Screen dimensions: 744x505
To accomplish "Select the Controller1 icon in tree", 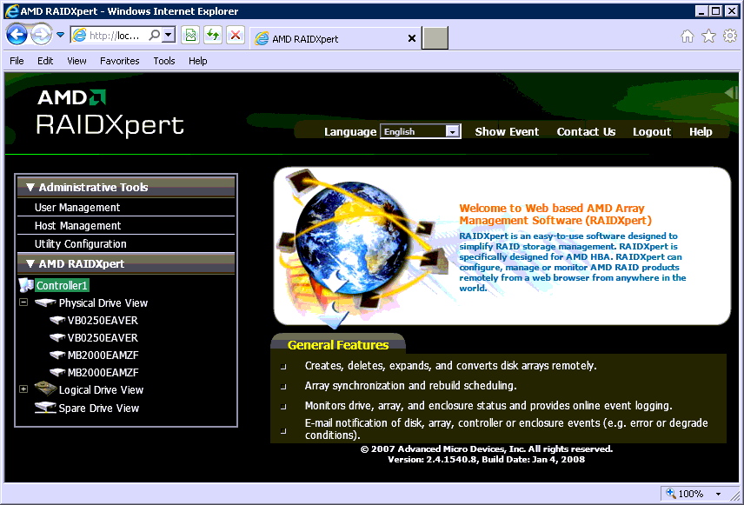I will pyautogui.click(x=25, y=285).
